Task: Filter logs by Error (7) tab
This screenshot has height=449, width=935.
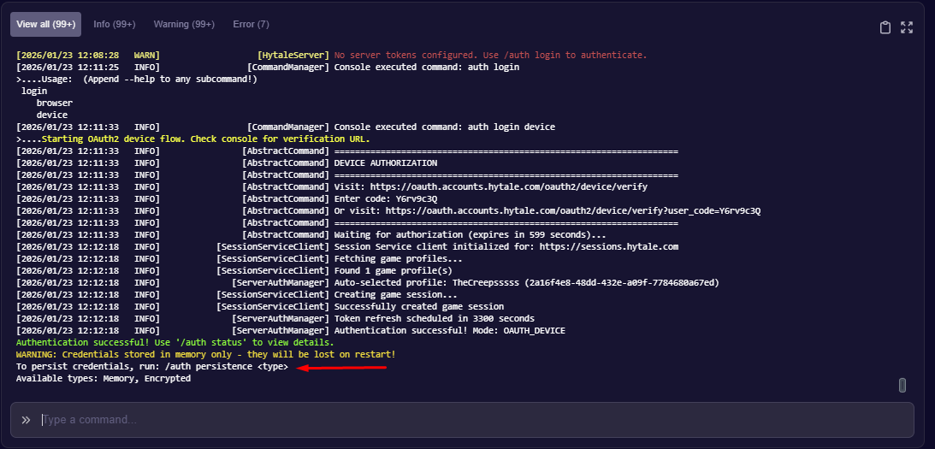Action: click(x=251, y=24)
